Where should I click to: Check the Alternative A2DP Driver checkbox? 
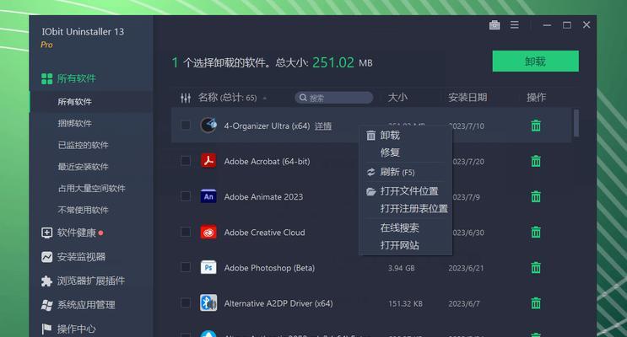point(185,302)
